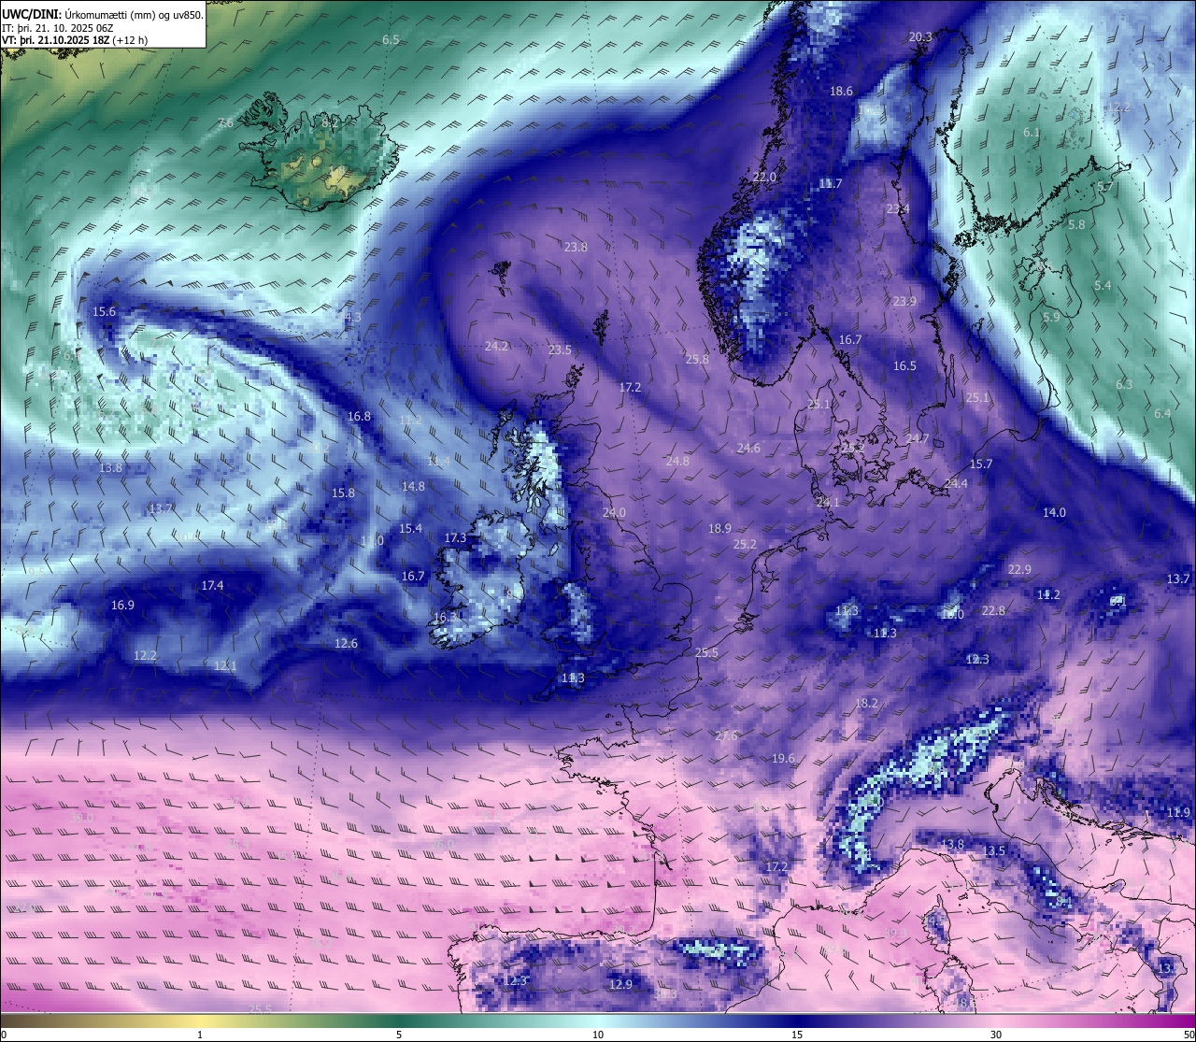The height and width of the screenshot is (1042, 1196).
Task: Click the UWC/DINI title line in header
Action: click(103, 14)
